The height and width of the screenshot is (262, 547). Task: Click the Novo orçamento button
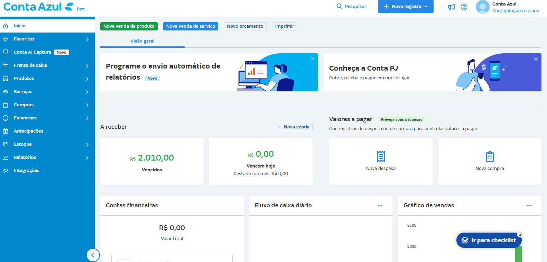pyautogui.click(x=245, y=26)
